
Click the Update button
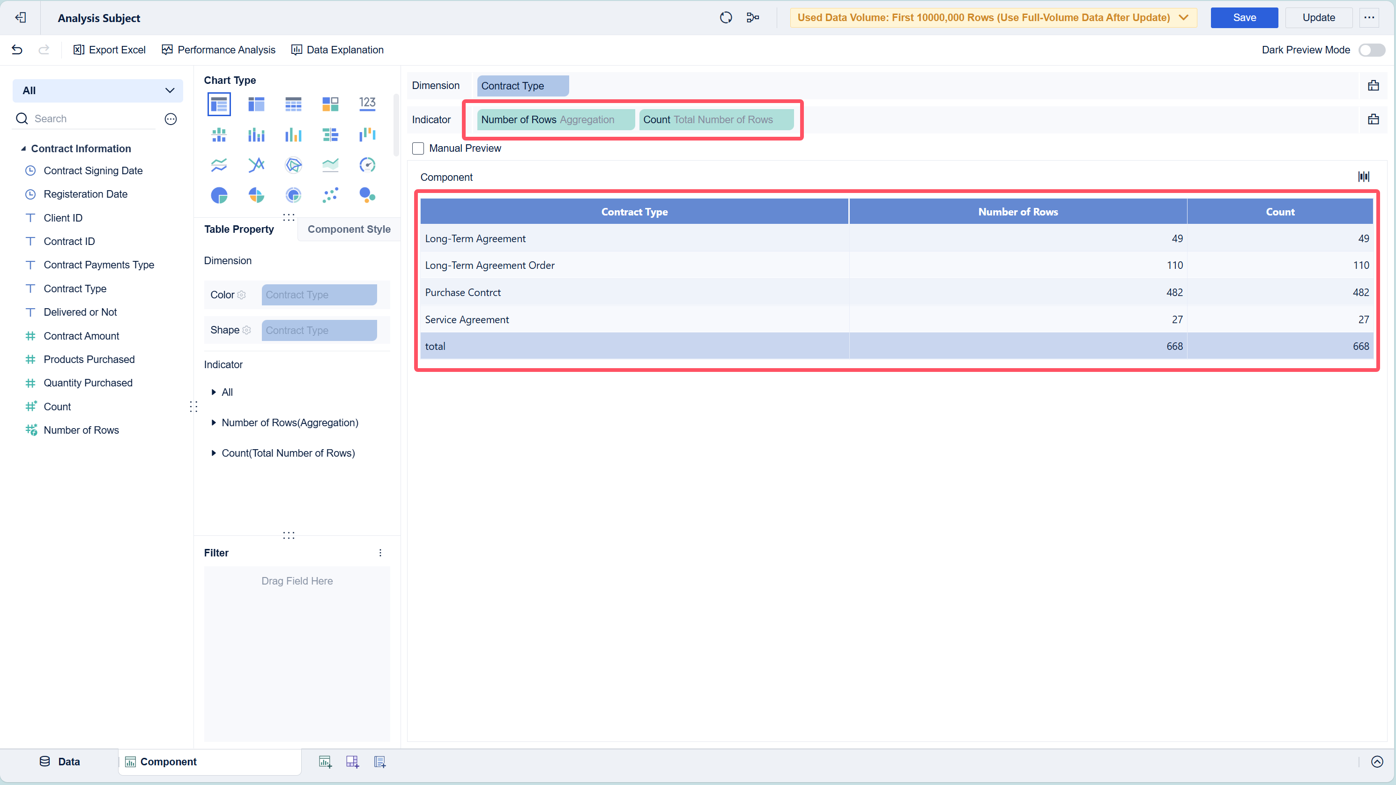1319,17
